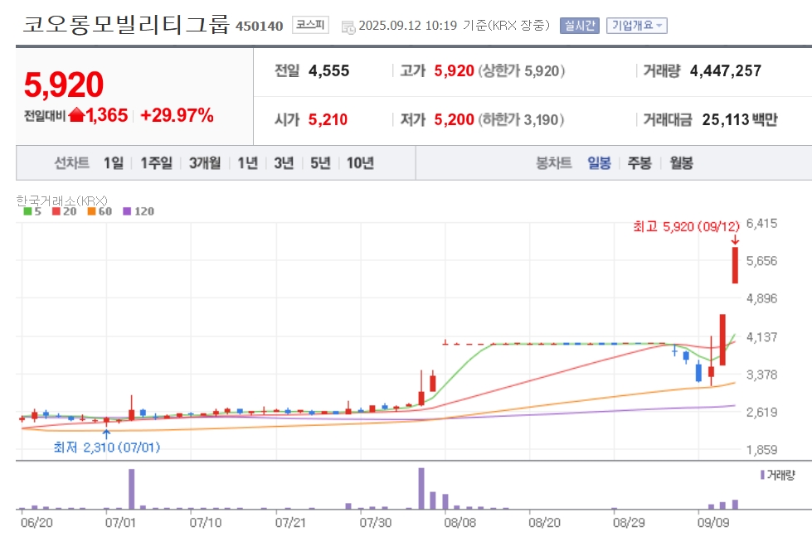This screenshot has height=556, width=812.
Task: Select the 5년 line chart period
Action: (x=320, y=163)
